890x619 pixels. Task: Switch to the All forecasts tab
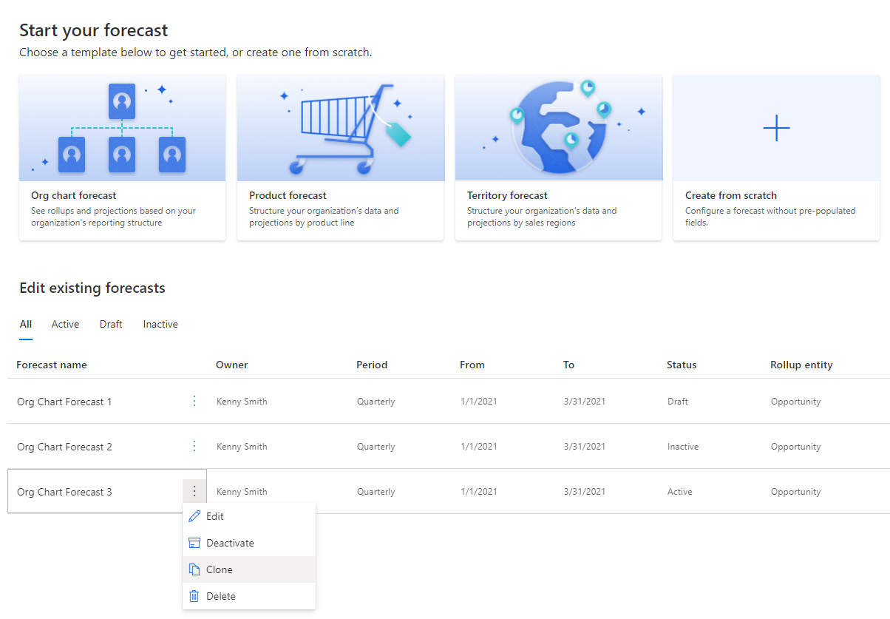[26, 324]
